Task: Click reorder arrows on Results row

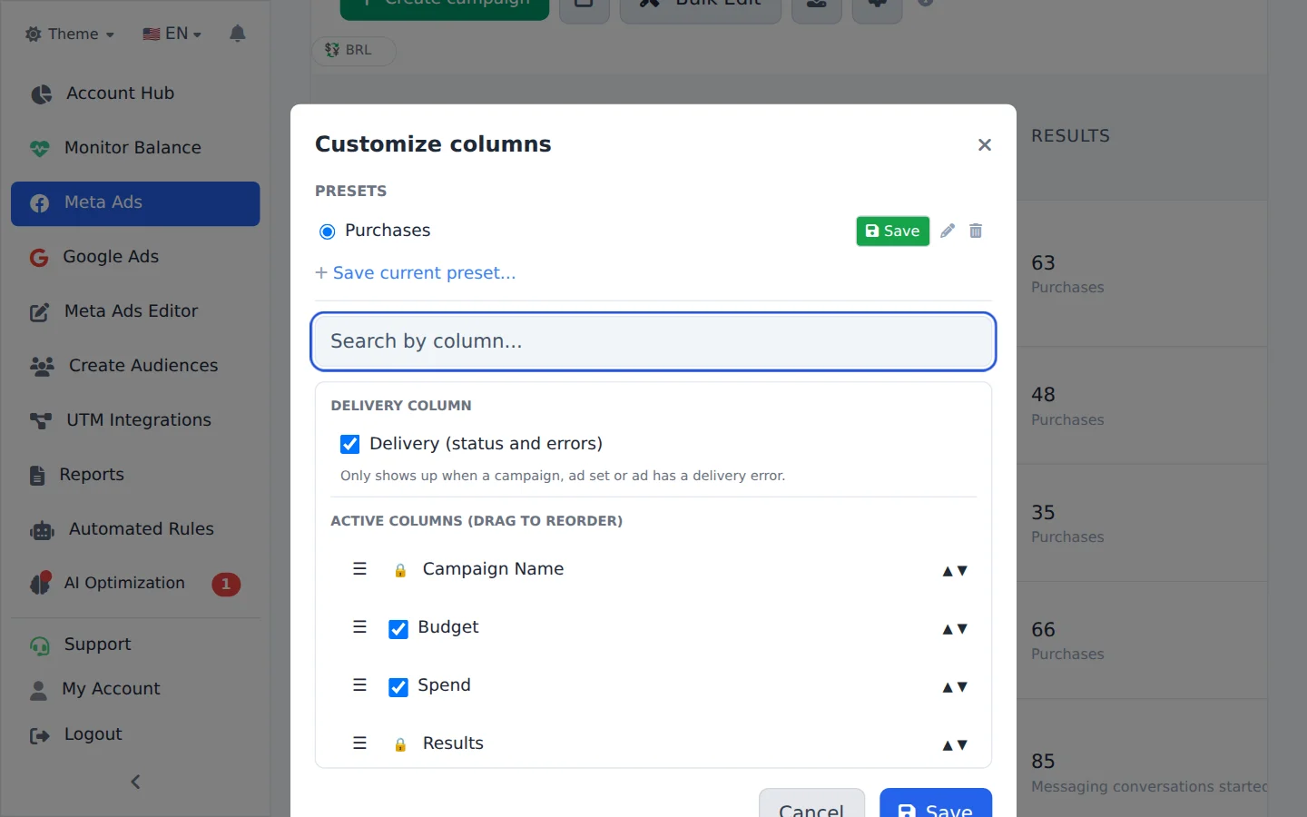Action: [955, 745]
